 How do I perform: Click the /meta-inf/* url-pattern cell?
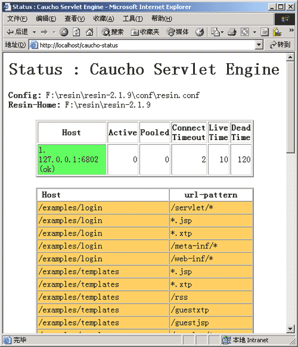pyautogui.click(x=211, y=246)
